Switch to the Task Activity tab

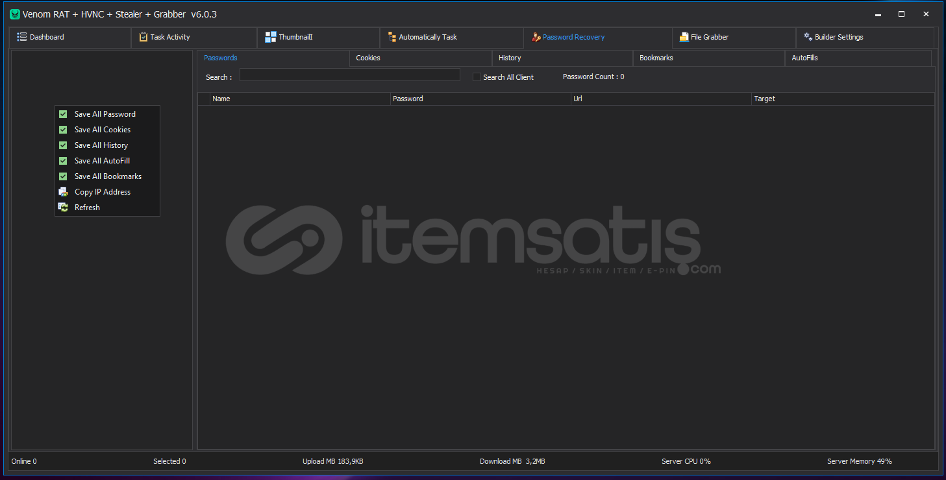[x=194, y=38]
